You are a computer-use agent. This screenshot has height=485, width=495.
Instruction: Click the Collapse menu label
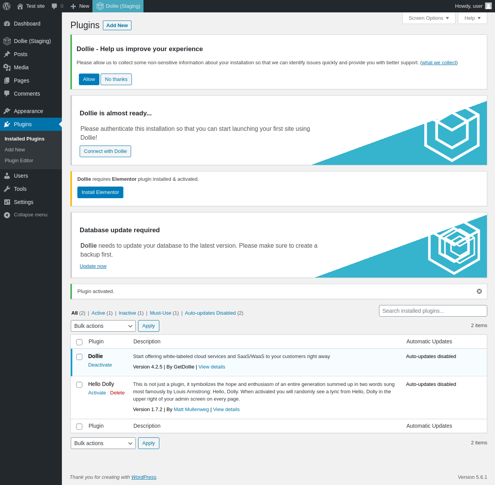pos(31,215)
